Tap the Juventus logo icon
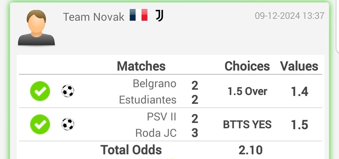 [x=159, y=16]
